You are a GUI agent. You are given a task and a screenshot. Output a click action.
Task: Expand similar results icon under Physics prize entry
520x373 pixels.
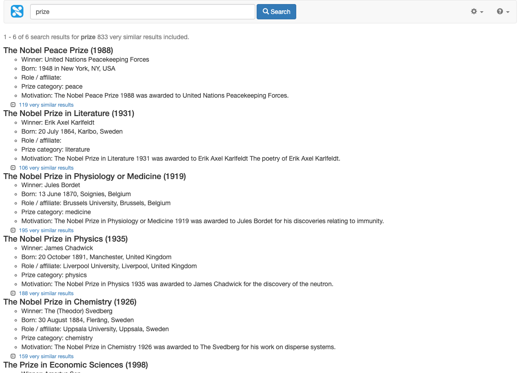point(13,293)
